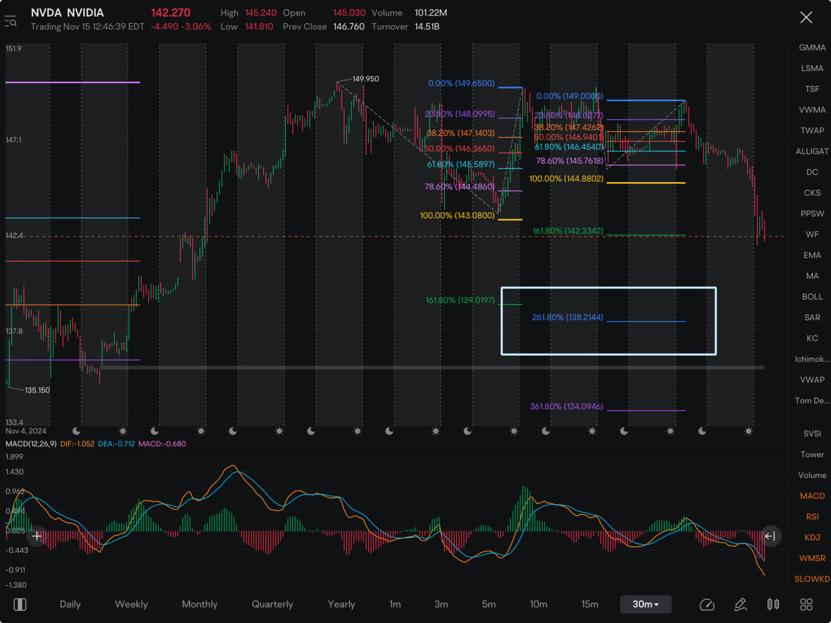Disable the MACD sub-indicator
Image resolution: width=831 pixels, height=623 pixels.
[x=812, y=496]
